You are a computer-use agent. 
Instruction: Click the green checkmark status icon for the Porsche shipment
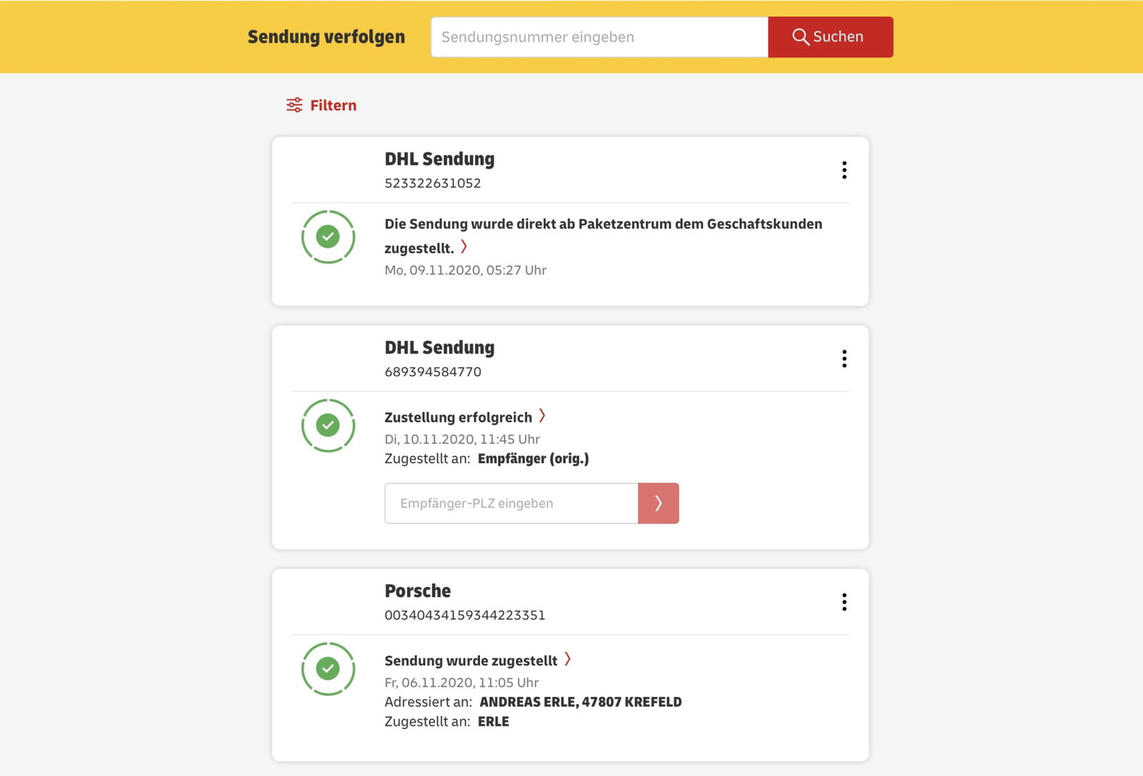coord(328,669)
